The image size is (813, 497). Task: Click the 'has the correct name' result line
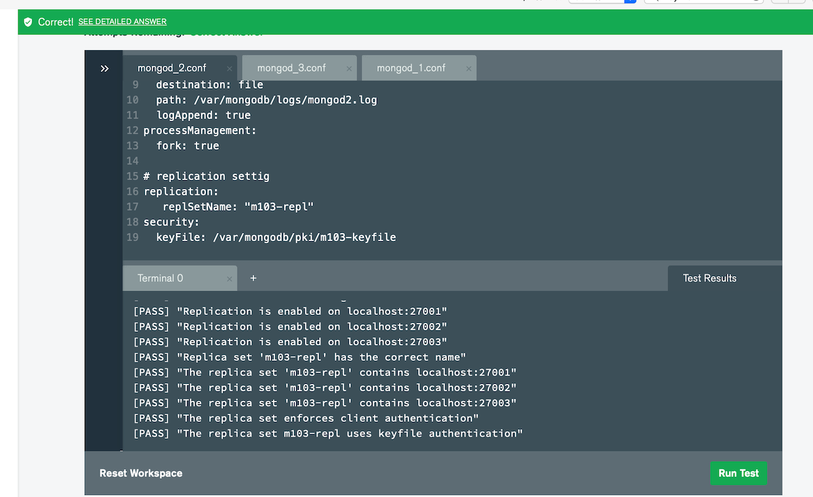coord(299,357)
